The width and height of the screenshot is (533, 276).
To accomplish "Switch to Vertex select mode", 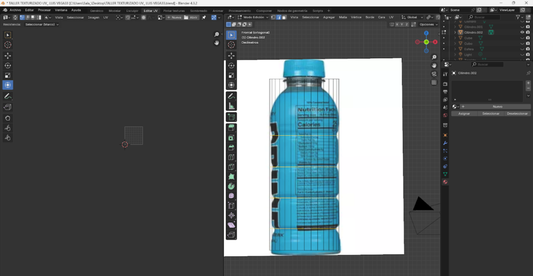I will pos(273,17).
